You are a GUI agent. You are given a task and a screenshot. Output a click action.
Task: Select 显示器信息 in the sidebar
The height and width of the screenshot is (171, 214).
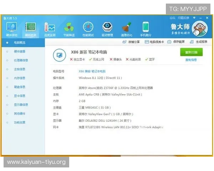(23, 105)
